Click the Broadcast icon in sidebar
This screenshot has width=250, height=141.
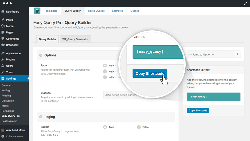[3, 45]
